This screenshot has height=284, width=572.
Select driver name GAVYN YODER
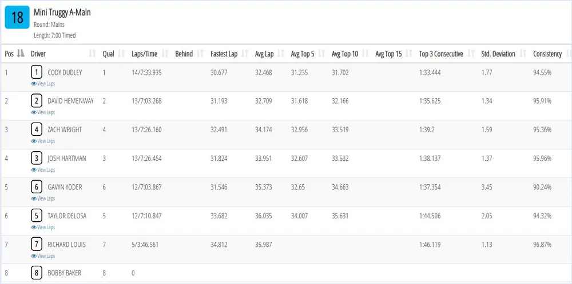pos(65,187)
